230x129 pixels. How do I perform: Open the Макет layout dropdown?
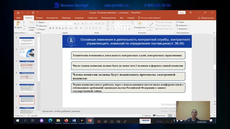41,22
